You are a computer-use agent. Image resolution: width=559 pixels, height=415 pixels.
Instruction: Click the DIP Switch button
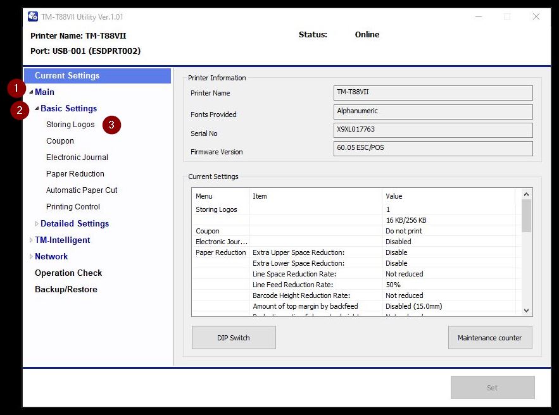234,338
